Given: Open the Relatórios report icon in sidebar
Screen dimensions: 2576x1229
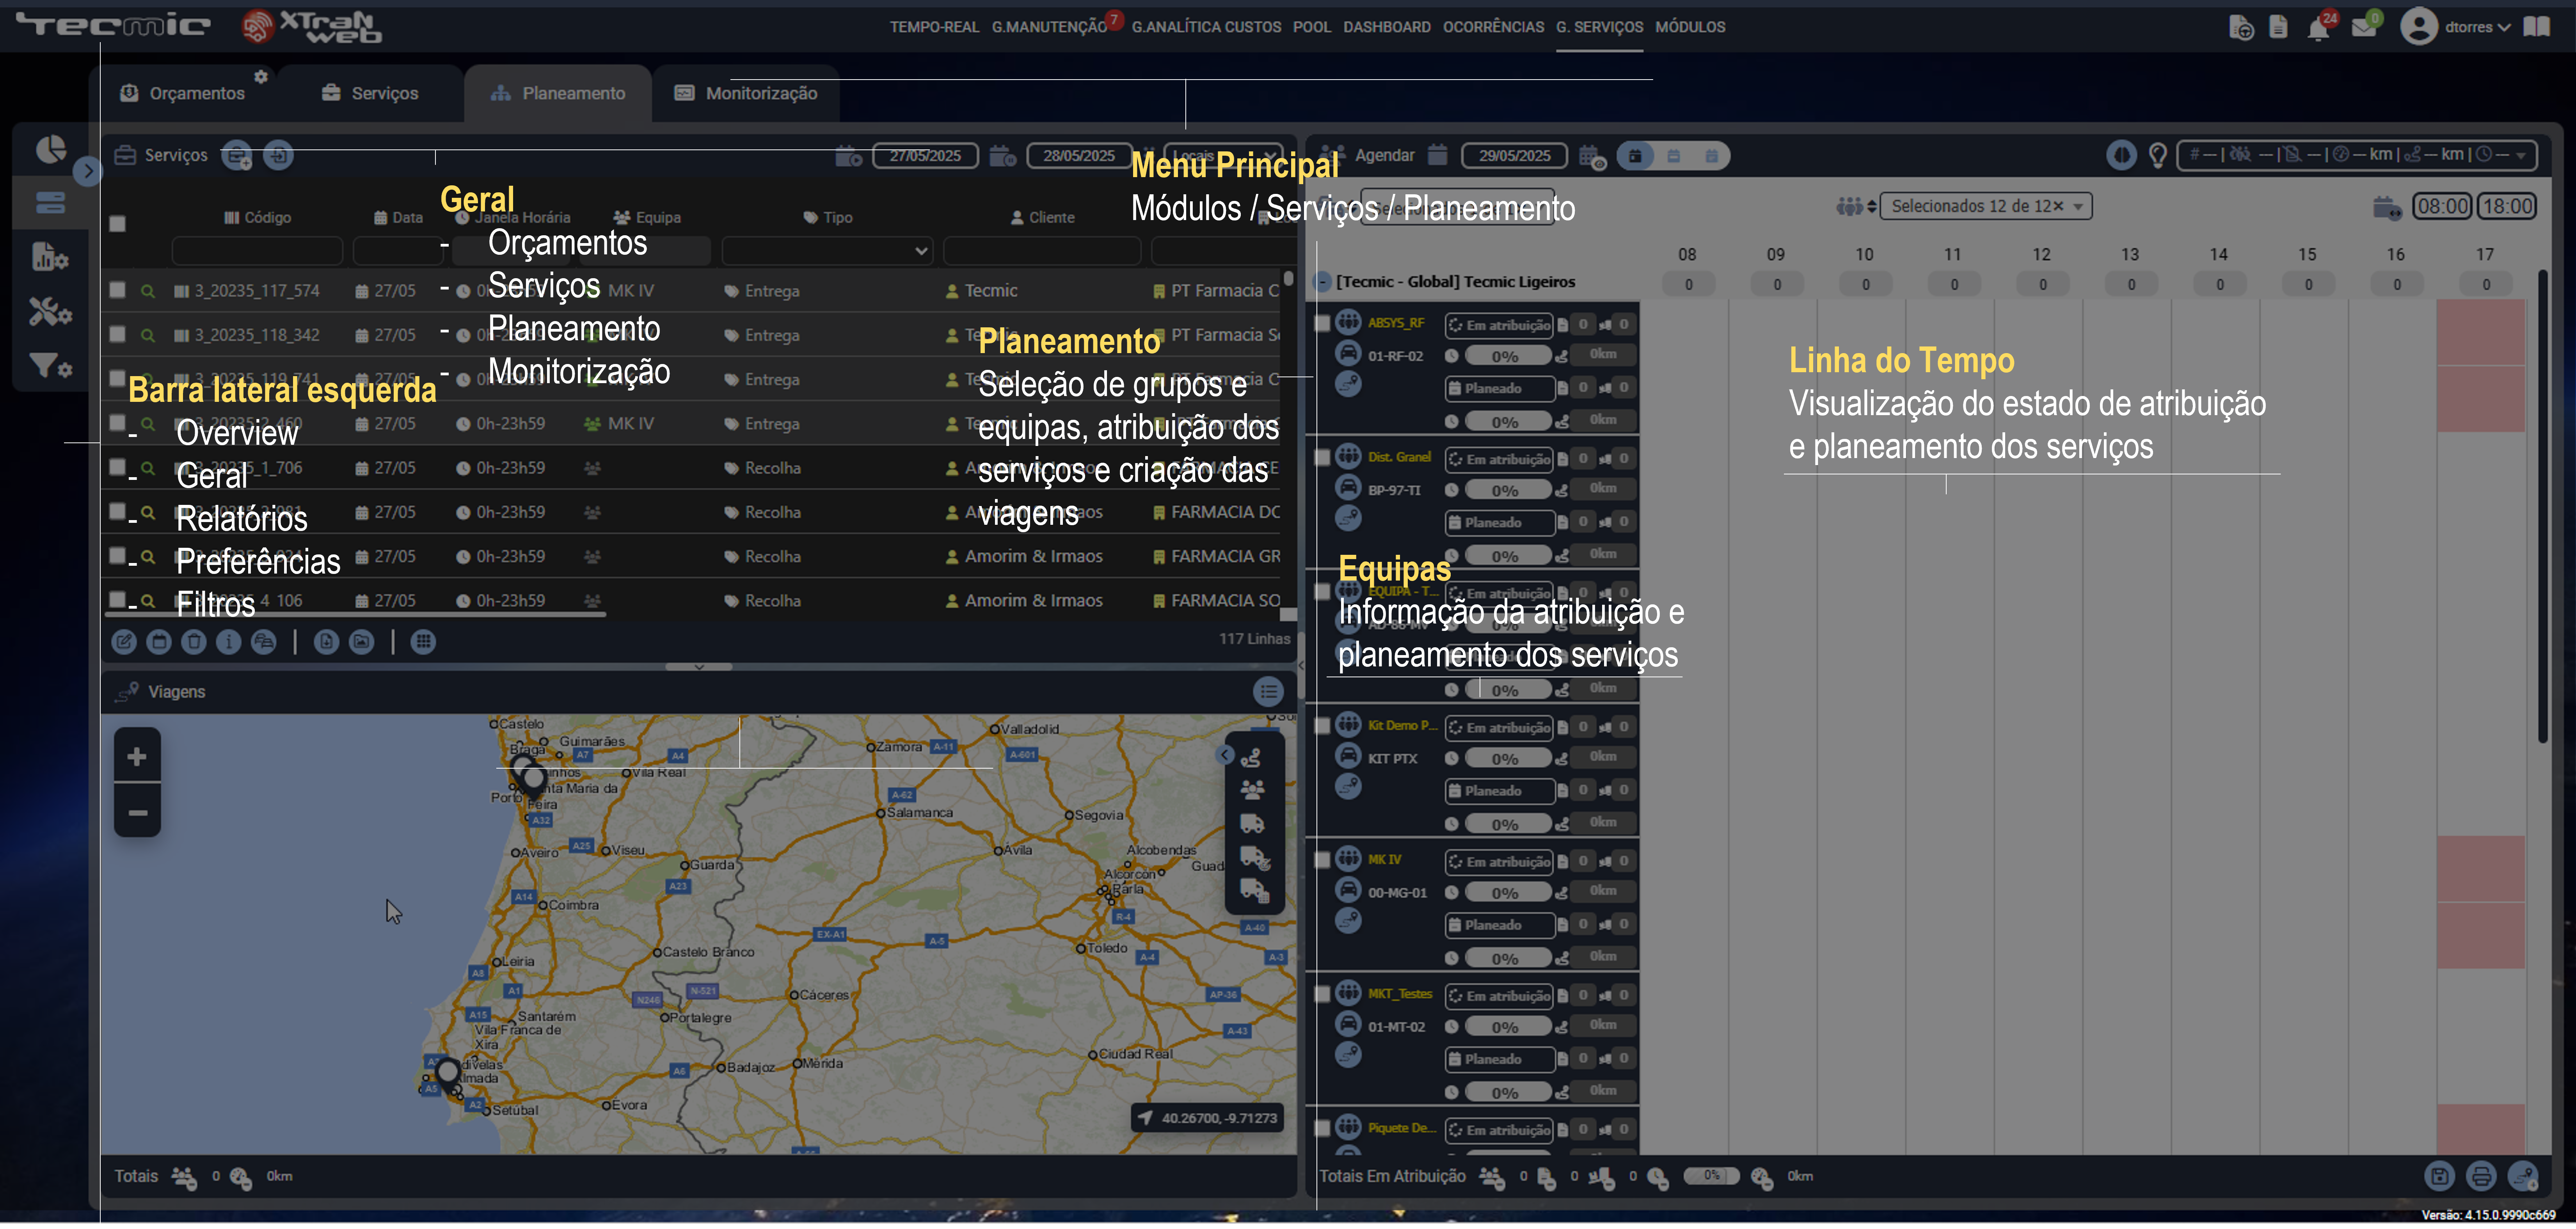Looking at the screenshot, I should pos(50,257).
